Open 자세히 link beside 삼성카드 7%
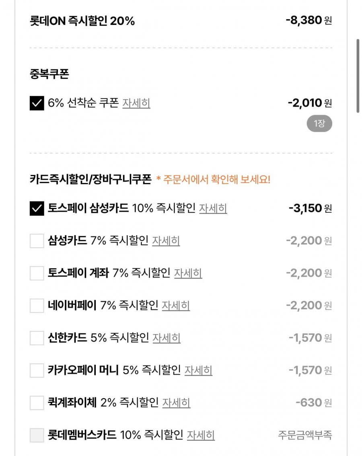362x456 pixels. (x=166, y=241)
